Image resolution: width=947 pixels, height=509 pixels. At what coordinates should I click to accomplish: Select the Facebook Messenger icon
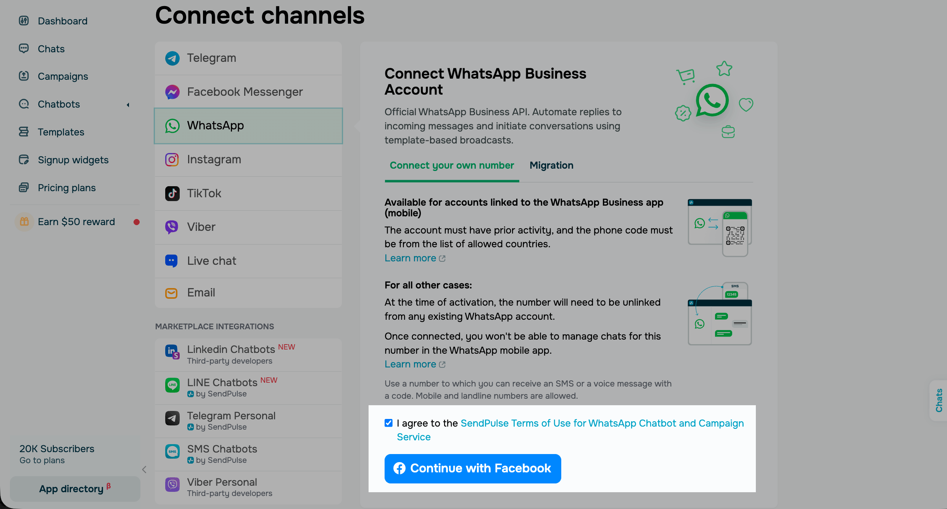coord(172,92)
